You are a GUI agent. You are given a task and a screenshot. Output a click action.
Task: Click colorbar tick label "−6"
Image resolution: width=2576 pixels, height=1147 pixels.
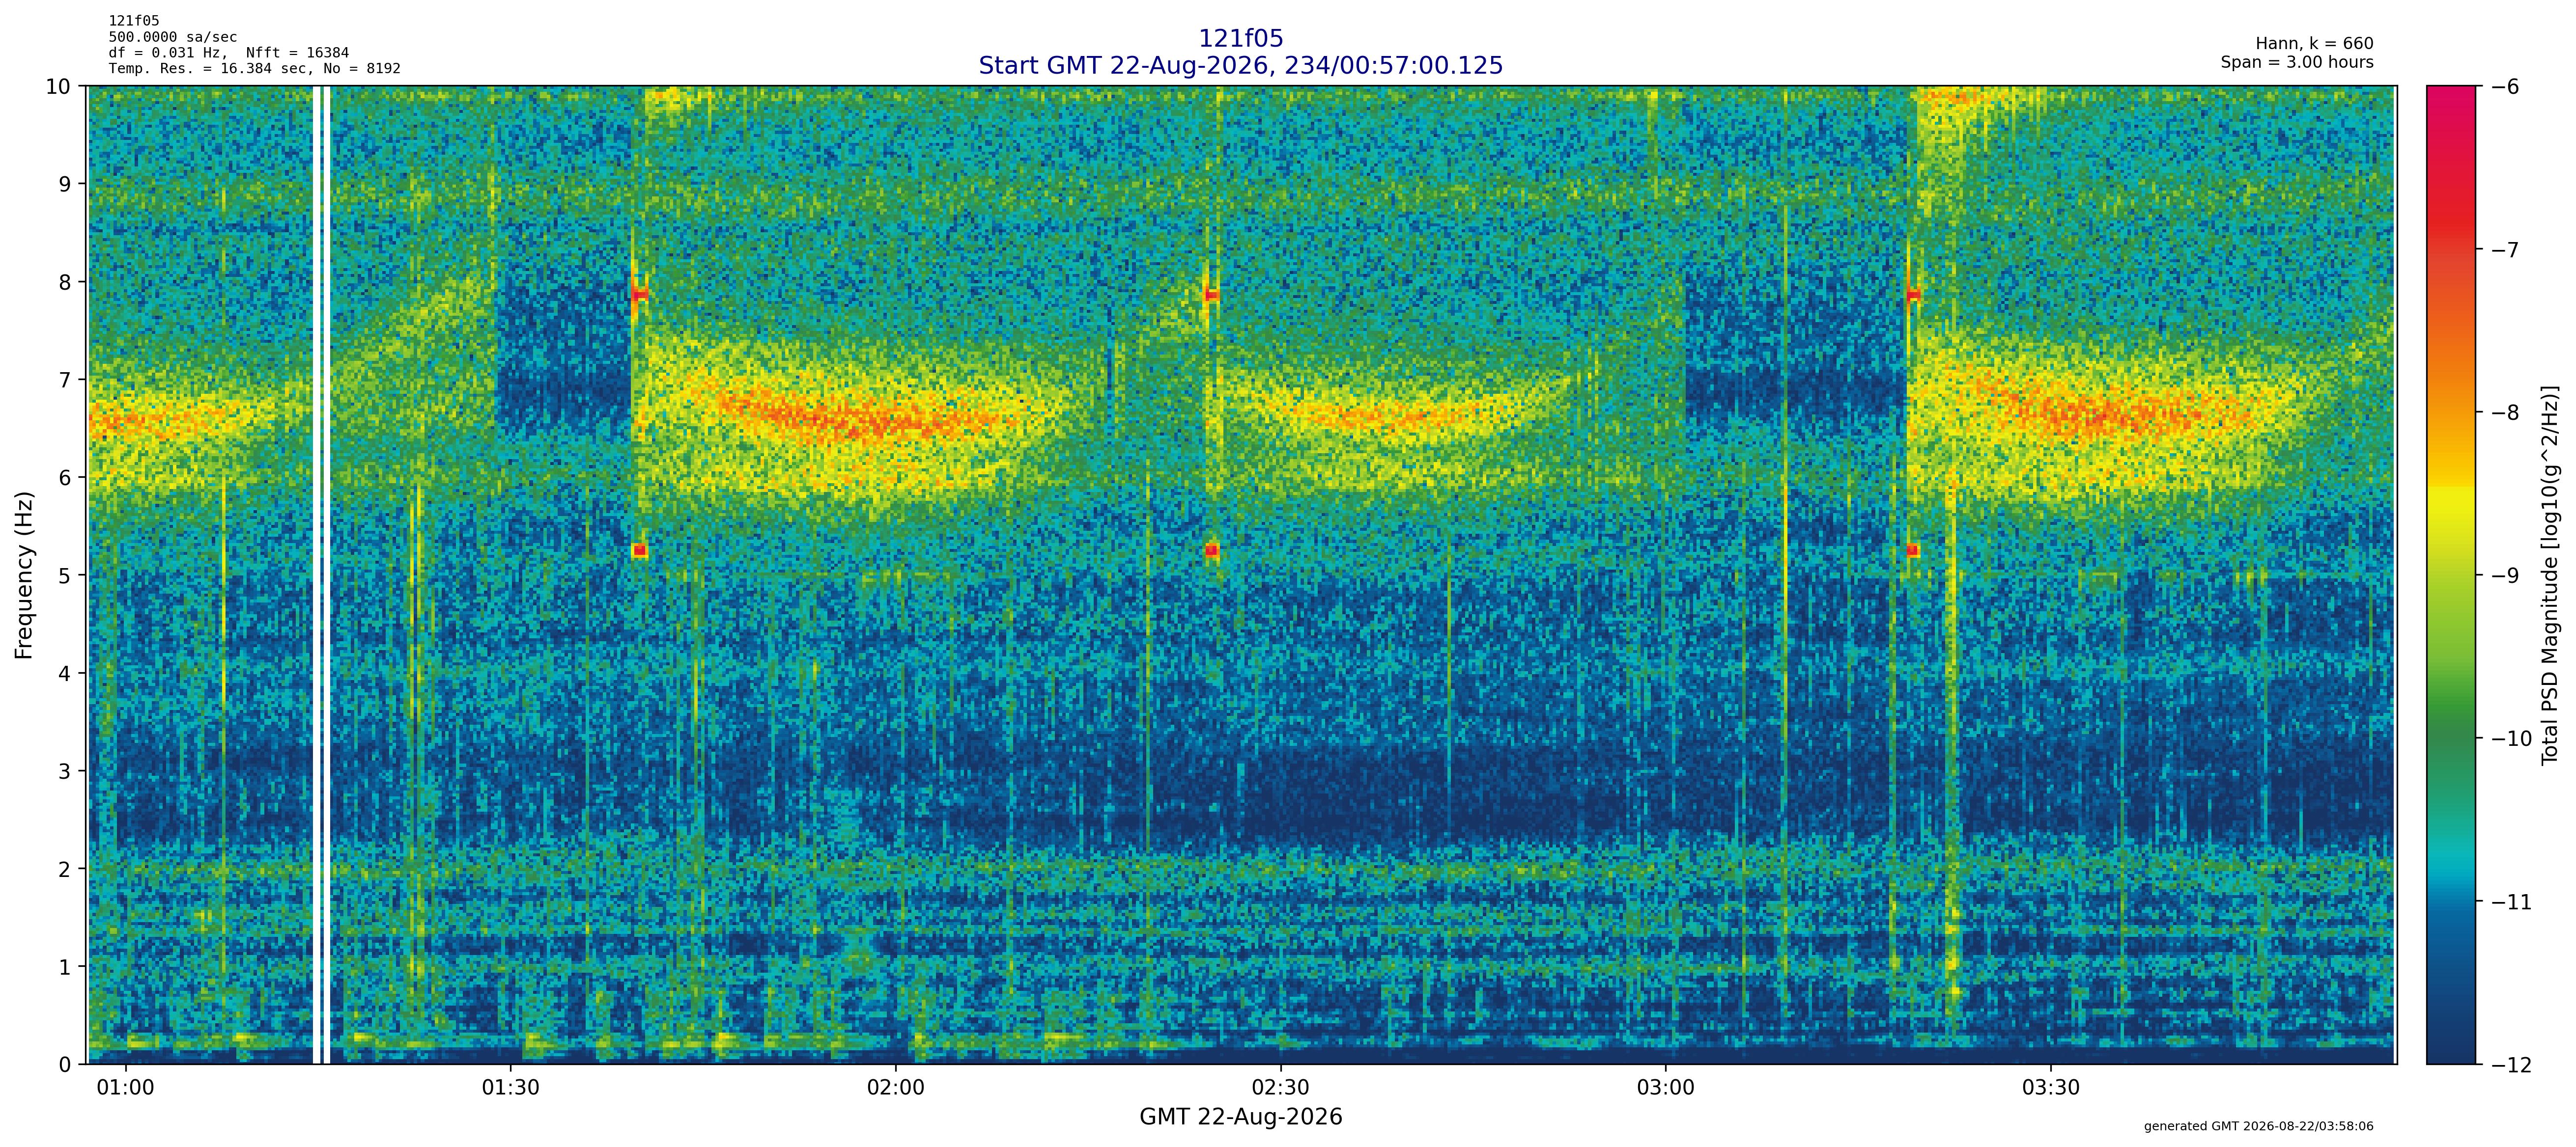click(x=2504, y=86)
